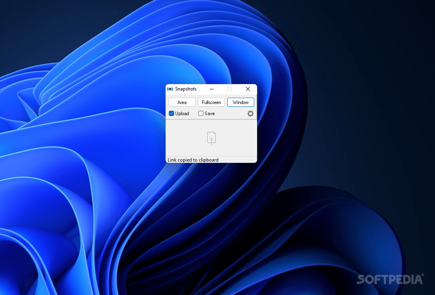Minimize the Snapshots window
Viewport: 435px width, 295px height.
coord(212,89)
